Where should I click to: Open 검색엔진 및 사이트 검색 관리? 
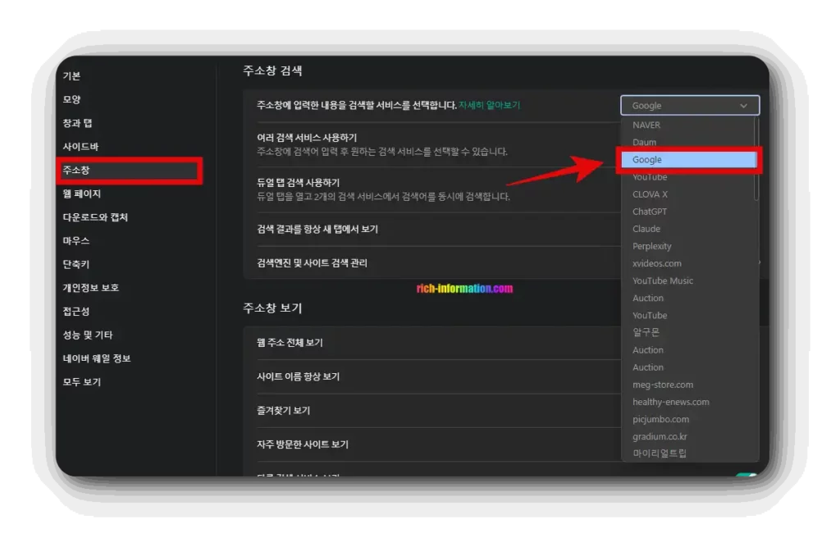pyautogui.click(x=431, y=263)
